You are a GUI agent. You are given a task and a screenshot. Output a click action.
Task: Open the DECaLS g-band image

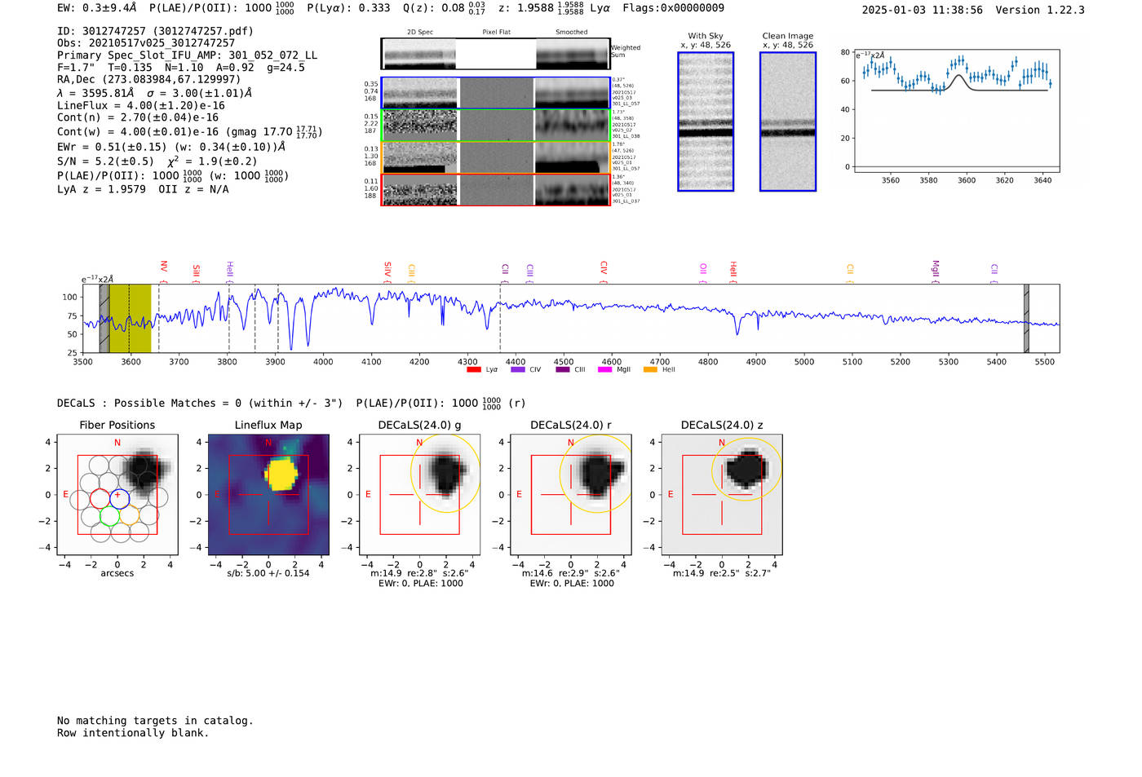click(x=420, y=495)
